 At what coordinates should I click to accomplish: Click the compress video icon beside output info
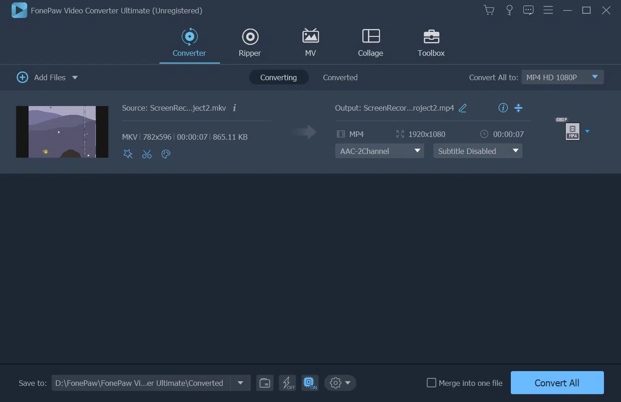pyautogui.click(x=519, y=108)
